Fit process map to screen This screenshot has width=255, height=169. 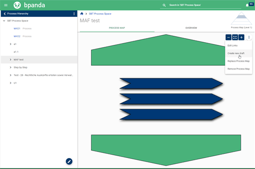pos(235,37)
